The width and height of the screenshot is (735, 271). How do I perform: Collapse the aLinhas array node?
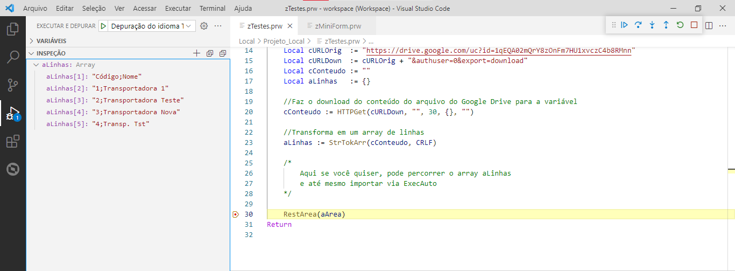click(x=36, y=65)
